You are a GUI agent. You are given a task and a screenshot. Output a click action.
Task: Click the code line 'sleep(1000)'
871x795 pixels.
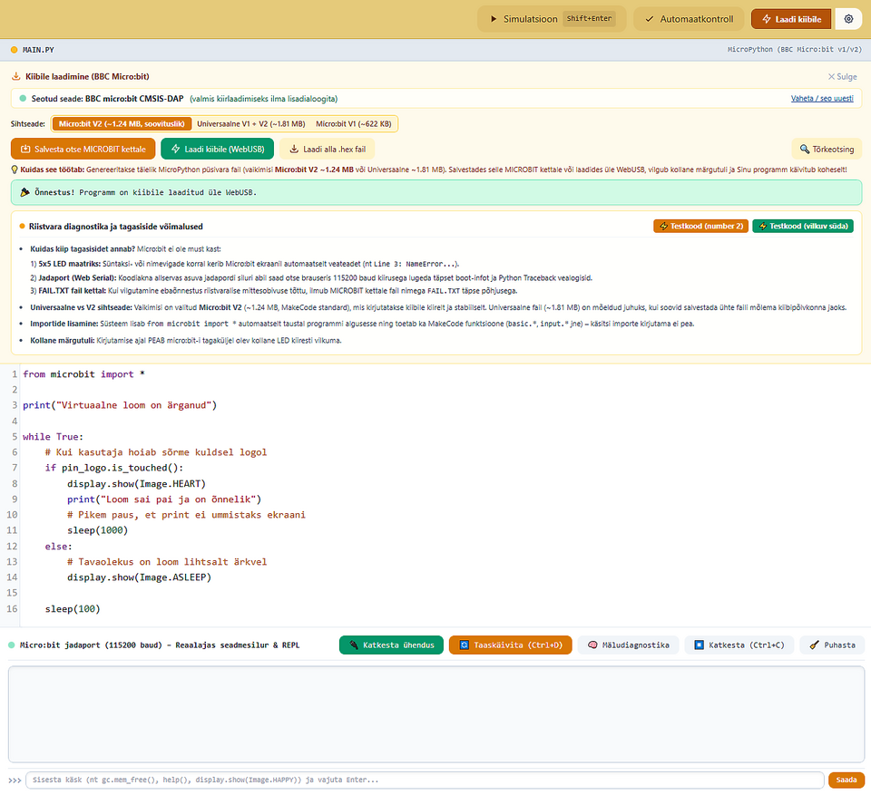tap(98, 530)
